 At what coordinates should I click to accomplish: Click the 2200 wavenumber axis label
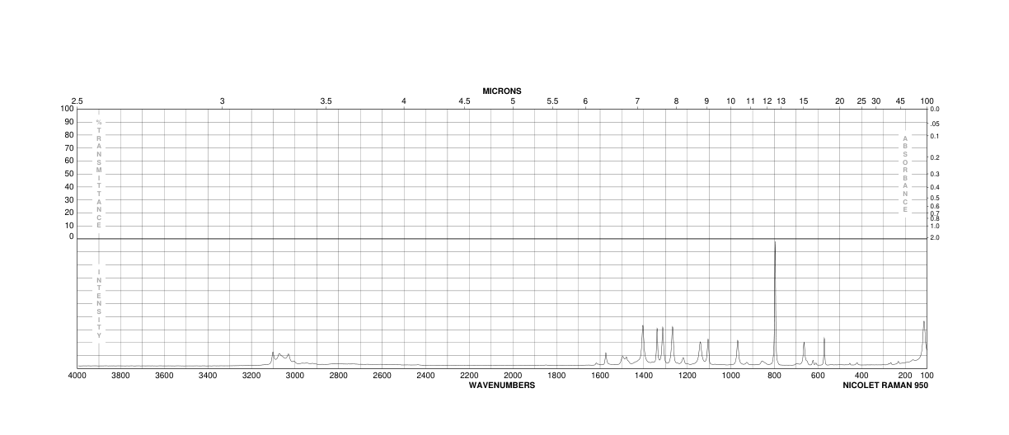[x=469, y=377]
